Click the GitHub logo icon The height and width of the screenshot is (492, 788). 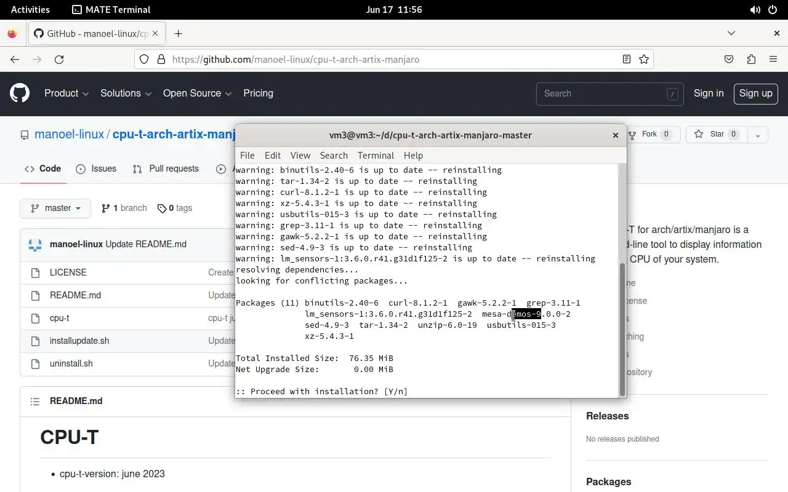pos(20,93)
